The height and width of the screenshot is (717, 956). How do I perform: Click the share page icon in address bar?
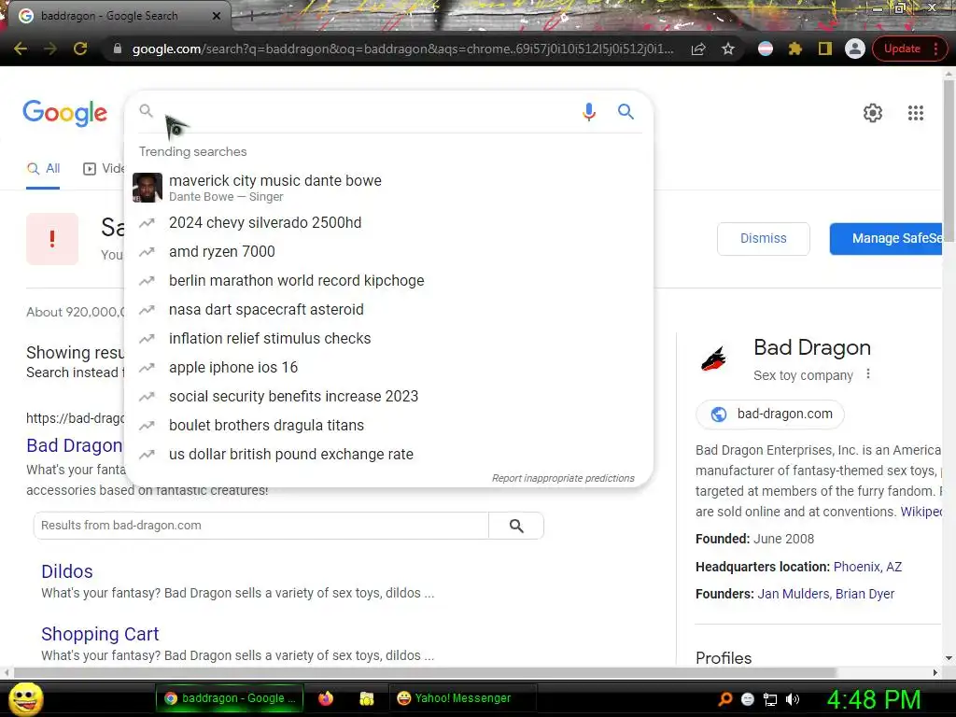point(698,49)
